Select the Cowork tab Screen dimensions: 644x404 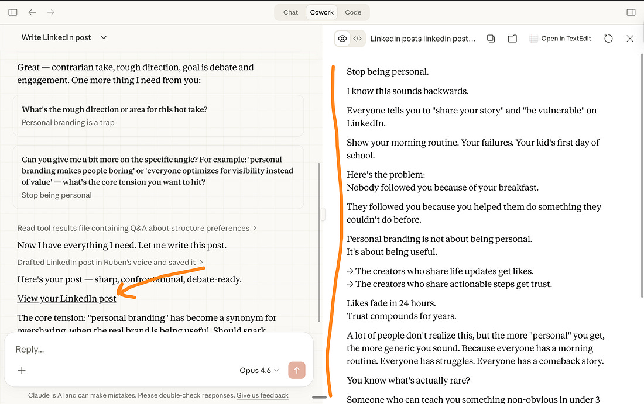[321, 12]
